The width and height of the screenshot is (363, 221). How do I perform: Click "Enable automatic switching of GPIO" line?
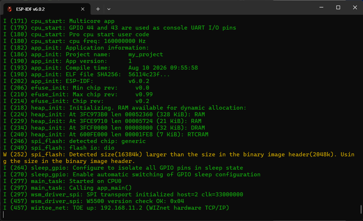pyautogui.click(x=132, y=175)
